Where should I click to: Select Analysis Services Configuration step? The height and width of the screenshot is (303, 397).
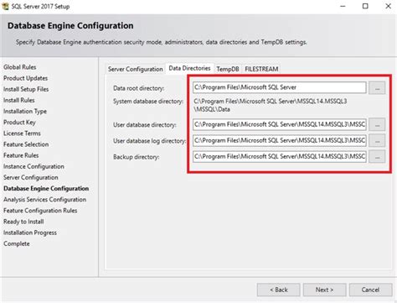click(44, 200)
